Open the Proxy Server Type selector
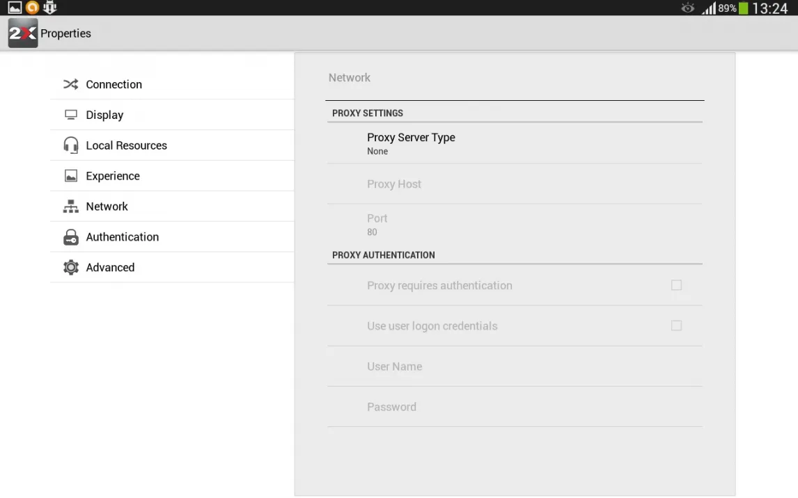This screenshot has width=798, height=498. click(515, 143)
